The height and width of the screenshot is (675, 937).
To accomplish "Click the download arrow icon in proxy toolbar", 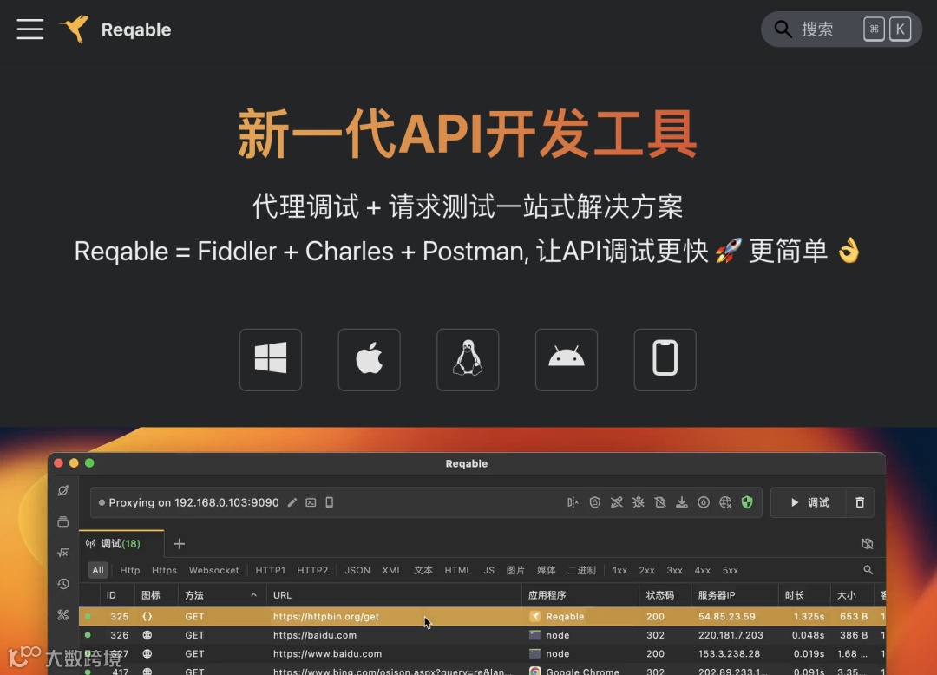I will [682, 502].
